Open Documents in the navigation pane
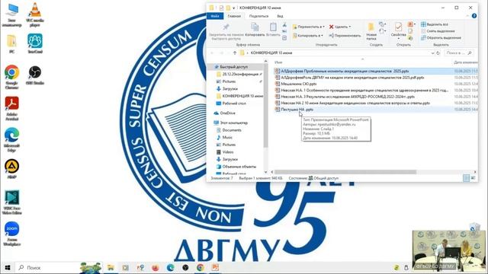Image resolution: width=488 pixels, height=274 pixels. point(232,130)
